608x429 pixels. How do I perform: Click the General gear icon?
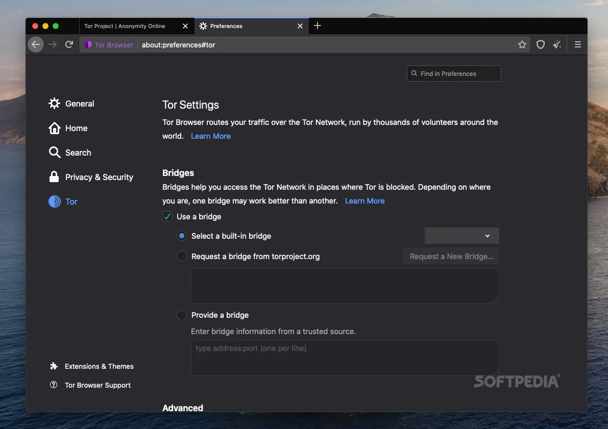coord(54,104)
